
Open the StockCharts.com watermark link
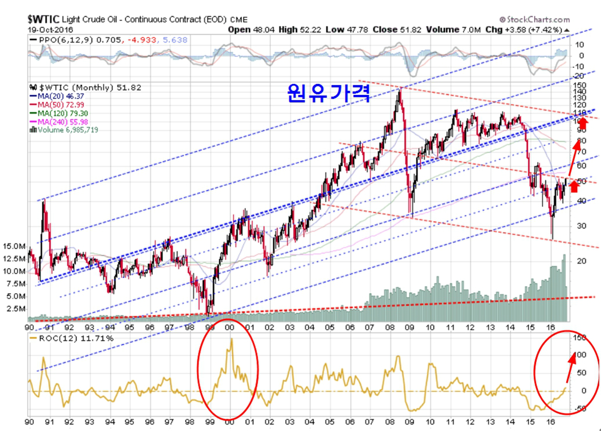[538, 20]
